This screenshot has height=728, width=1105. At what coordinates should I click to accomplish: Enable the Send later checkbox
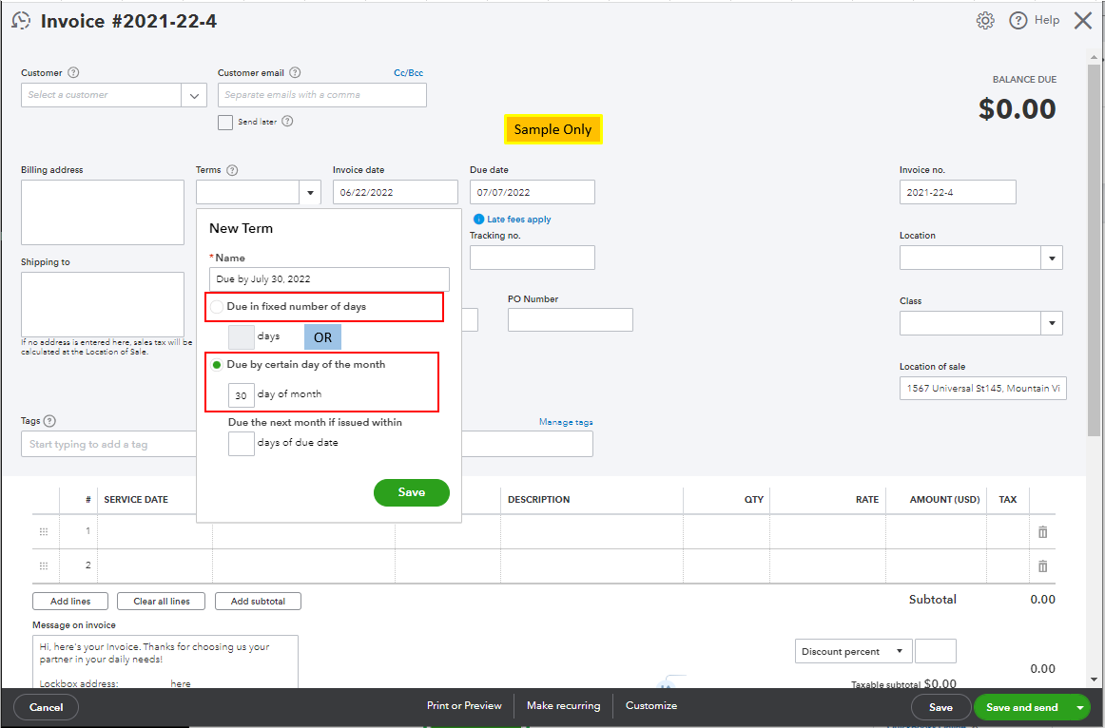[x=225, y=122]
